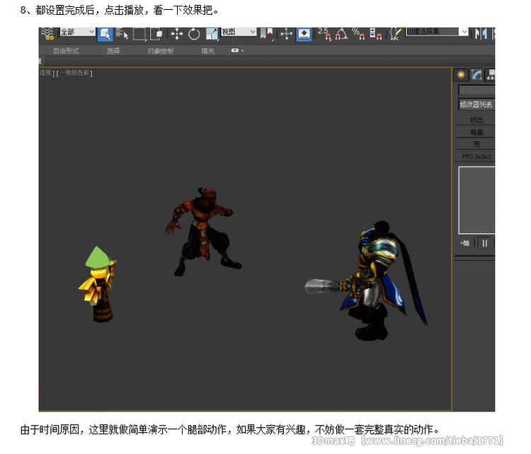Open the 创建选择集 named selection dropdown

pos(437,32)
